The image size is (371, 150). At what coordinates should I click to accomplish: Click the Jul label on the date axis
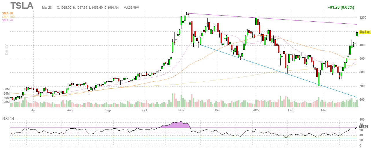(33, 110)
